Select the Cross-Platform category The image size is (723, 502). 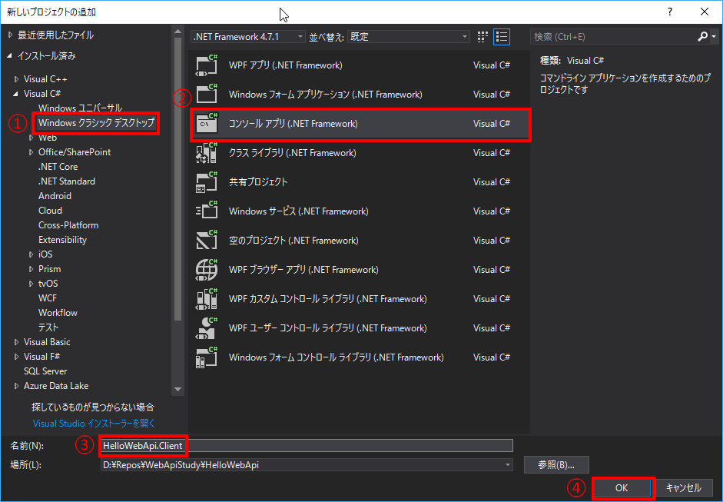click(x=68, y=225)
